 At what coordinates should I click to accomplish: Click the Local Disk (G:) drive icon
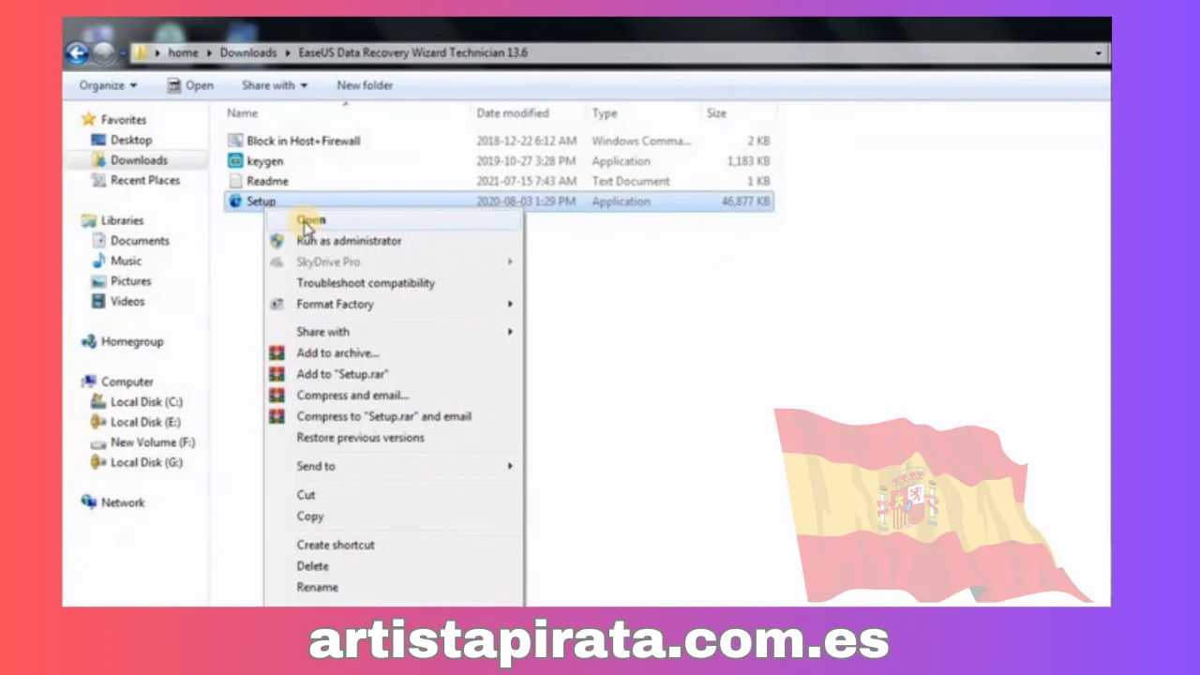point(98,462)
